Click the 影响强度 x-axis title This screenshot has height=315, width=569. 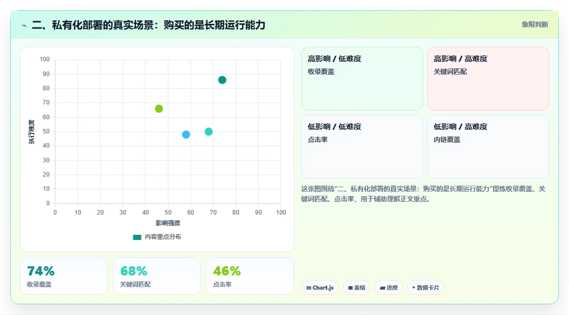coord(168,223)
